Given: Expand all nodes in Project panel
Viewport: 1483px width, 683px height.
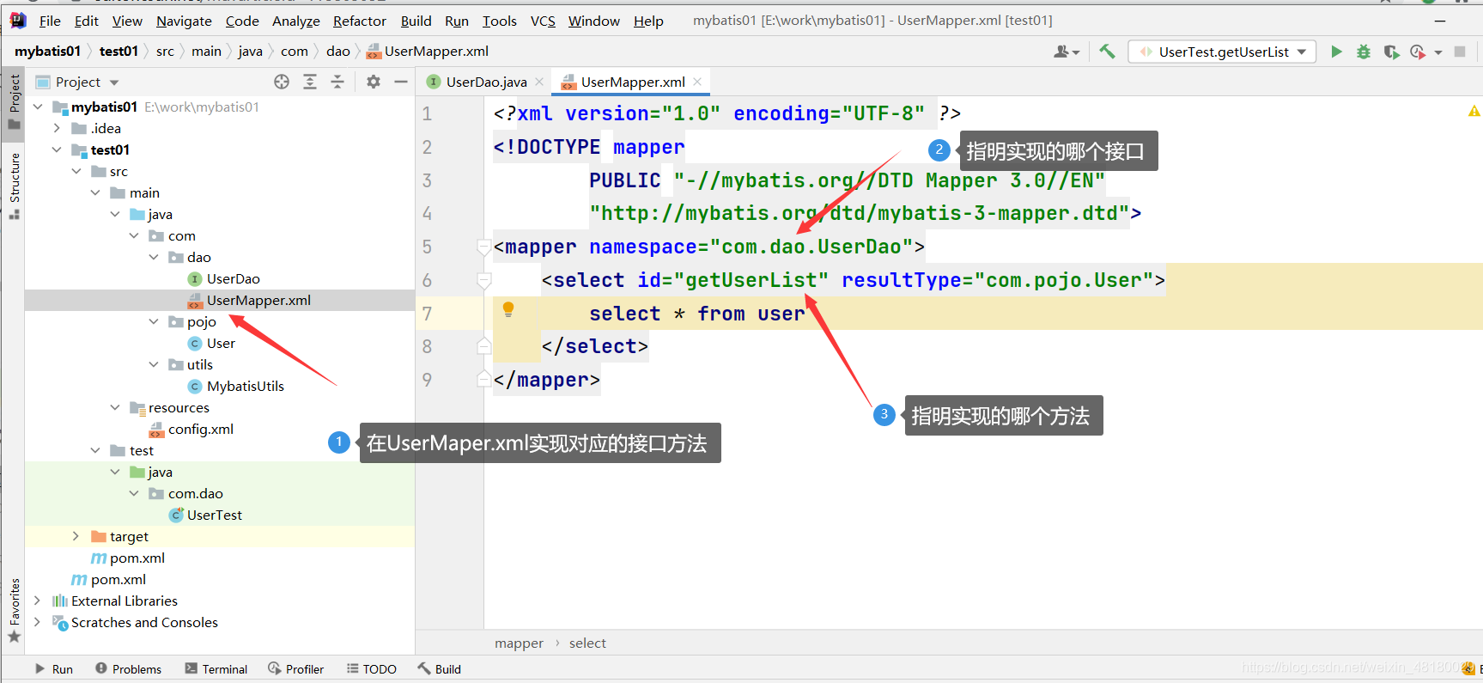Looking at the screenshot, I should [310, 82].
